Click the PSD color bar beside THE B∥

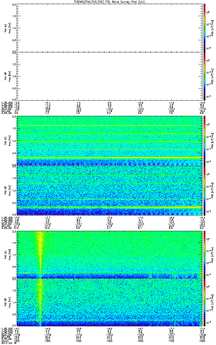[x=204, y=302]
